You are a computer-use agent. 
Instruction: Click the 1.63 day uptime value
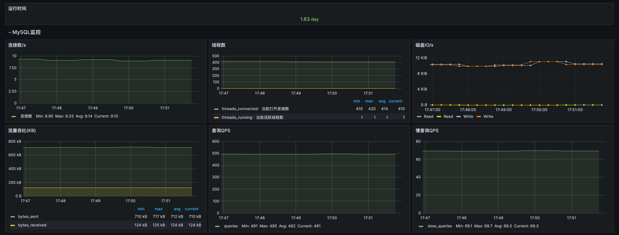click(309, 19)
